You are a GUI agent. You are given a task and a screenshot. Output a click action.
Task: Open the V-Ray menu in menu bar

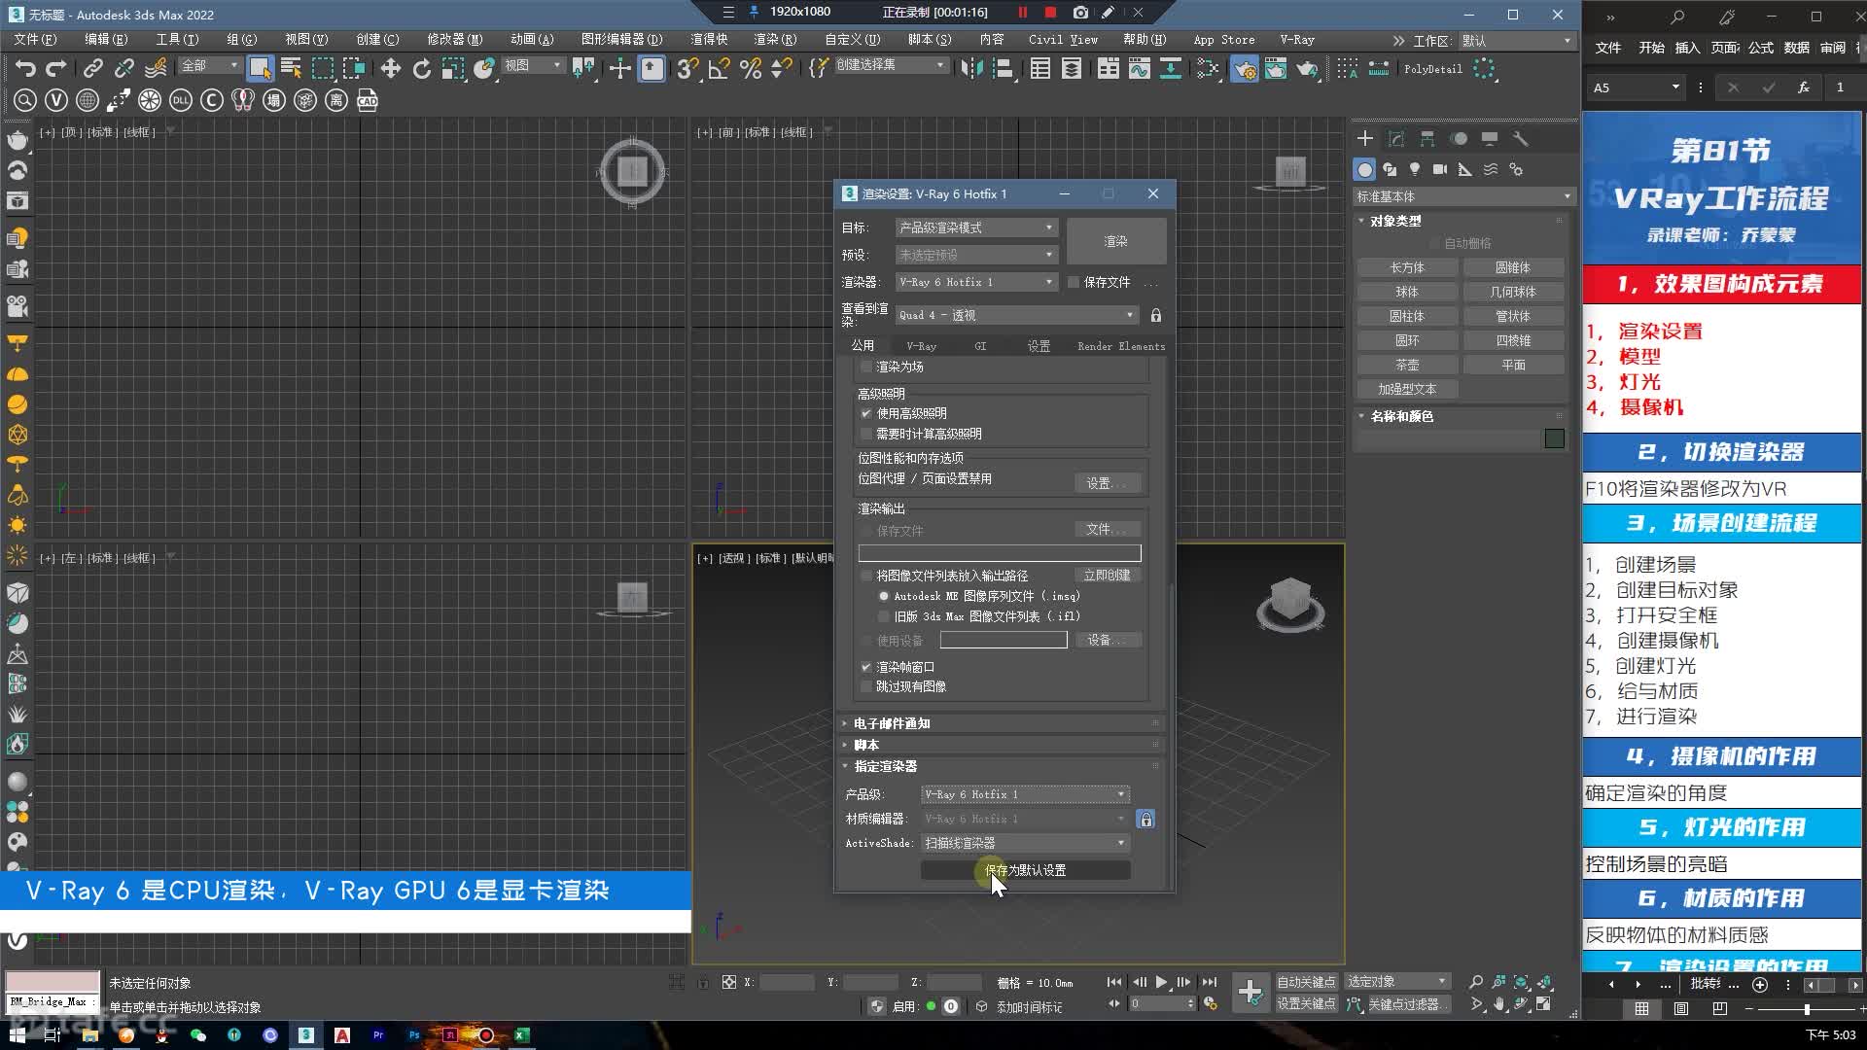point(1296,40)
